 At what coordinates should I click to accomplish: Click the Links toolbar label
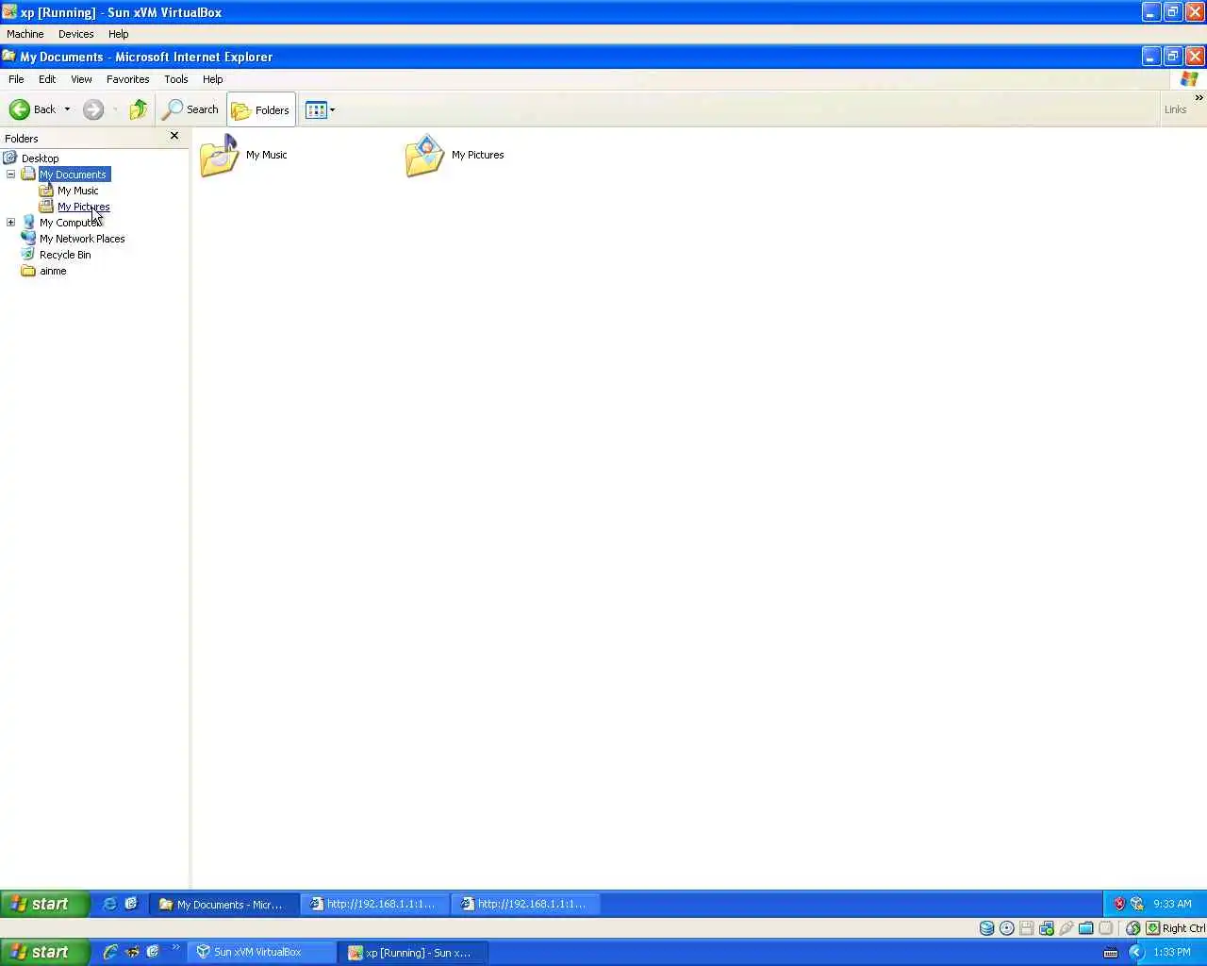tap(1175, 109)
